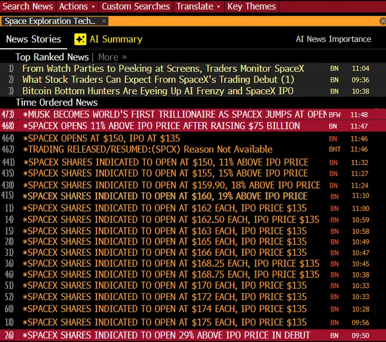
Task: Switch to the News Stories tab
Action: click(33, 39)
